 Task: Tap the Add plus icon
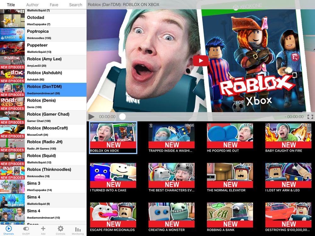[x=43, y=228]
